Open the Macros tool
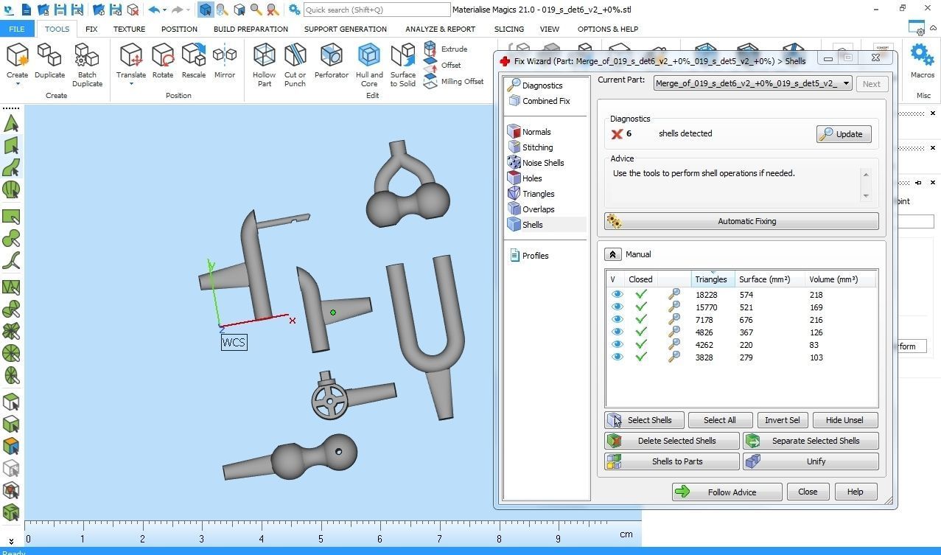The image size is (941, 555). tap(922, 60)
